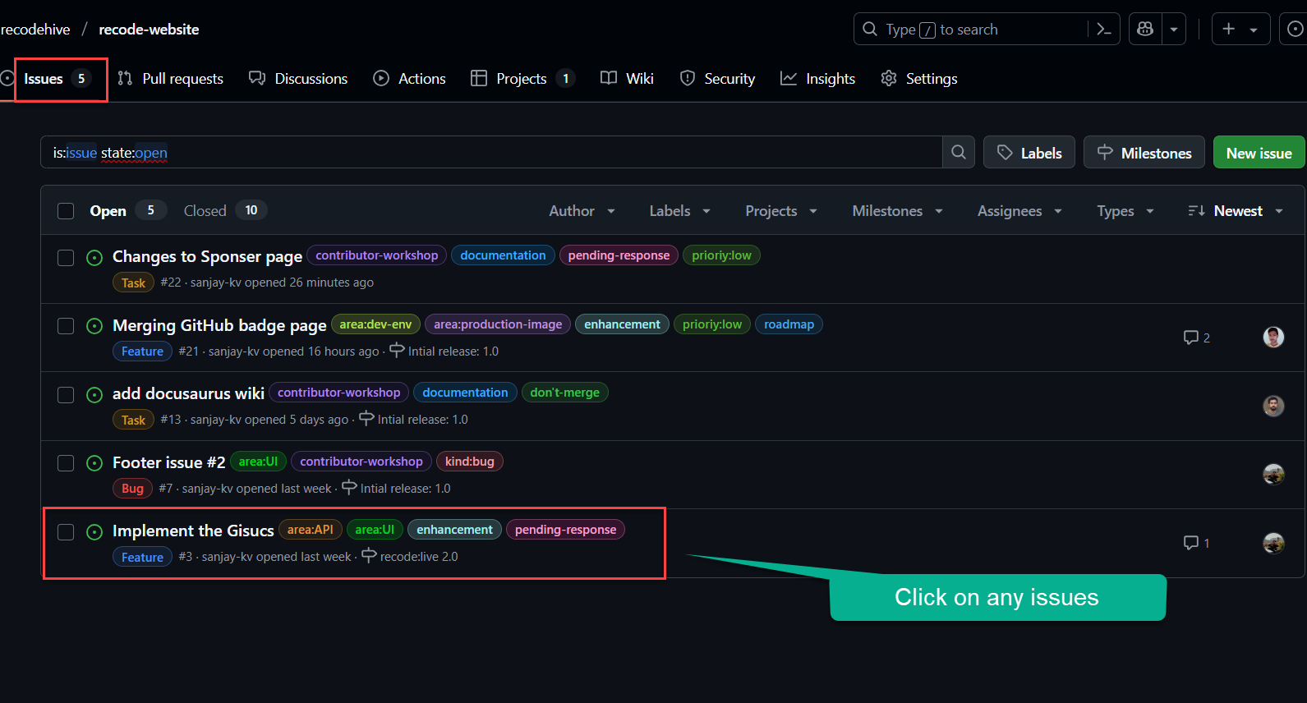The image size is (1307, 703).
Task: Go to recode-website repository link
Action: point(149,30)
